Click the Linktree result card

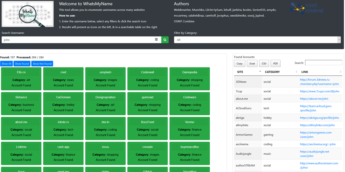pyautogui.click(x=21, y=153)
